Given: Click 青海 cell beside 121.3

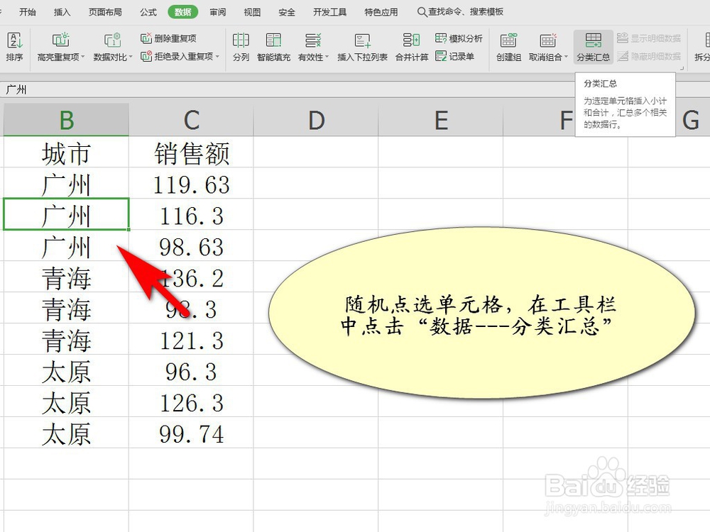Looking at the screenshot, I should point(67,340).
